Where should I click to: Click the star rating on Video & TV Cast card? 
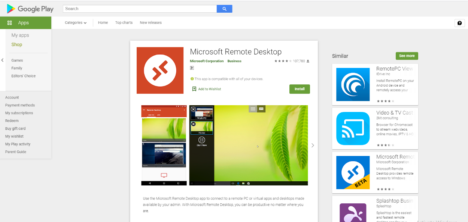(385, 145)
